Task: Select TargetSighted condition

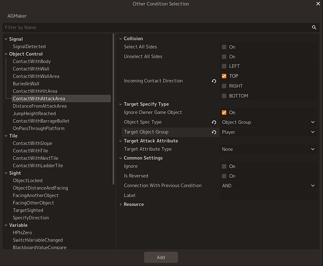Action: click(x=28, y=210)
